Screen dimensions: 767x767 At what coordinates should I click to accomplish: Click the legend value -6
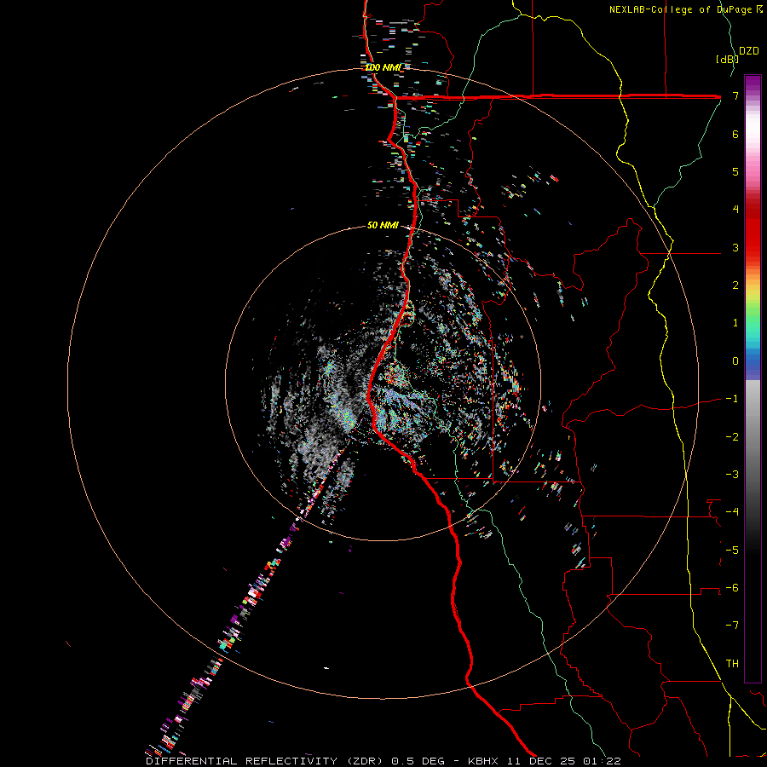(x=732, y=588)
